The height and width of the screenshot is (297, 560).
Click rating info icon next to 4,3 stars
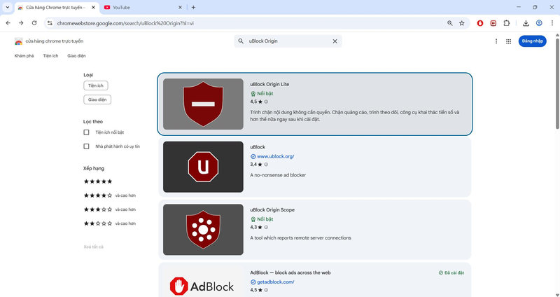pyautogui.click(x=266, y=228)
